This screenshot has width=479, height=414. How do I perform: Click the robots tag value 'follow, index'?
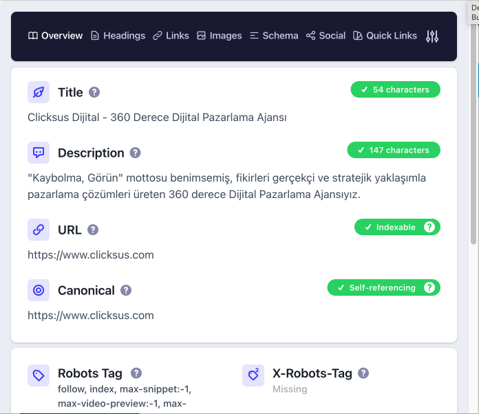click(125, 396)
